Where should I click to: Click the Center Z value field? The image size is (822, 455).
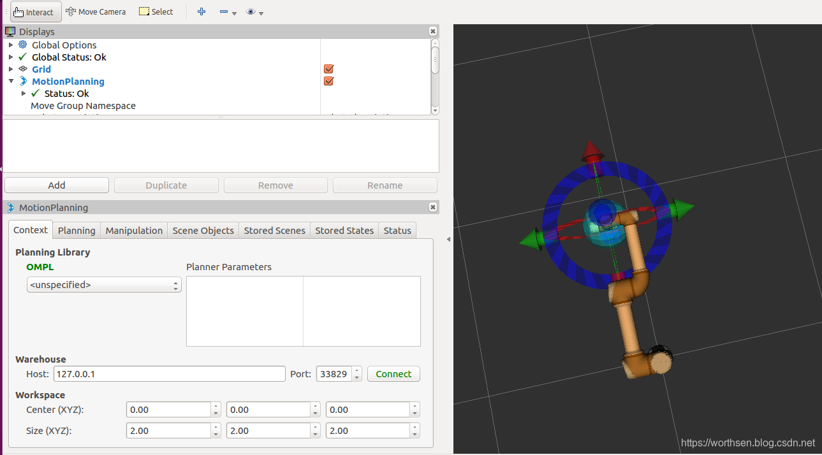click(367, 410)
